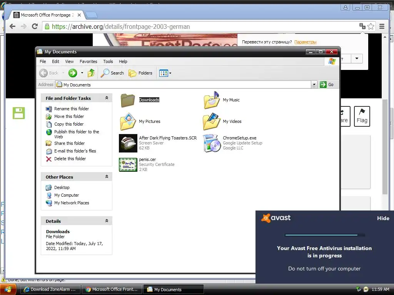Click the green floppy disk icon on archive.org
This screenshot has width=394, height=295.
tap(19, 113)
